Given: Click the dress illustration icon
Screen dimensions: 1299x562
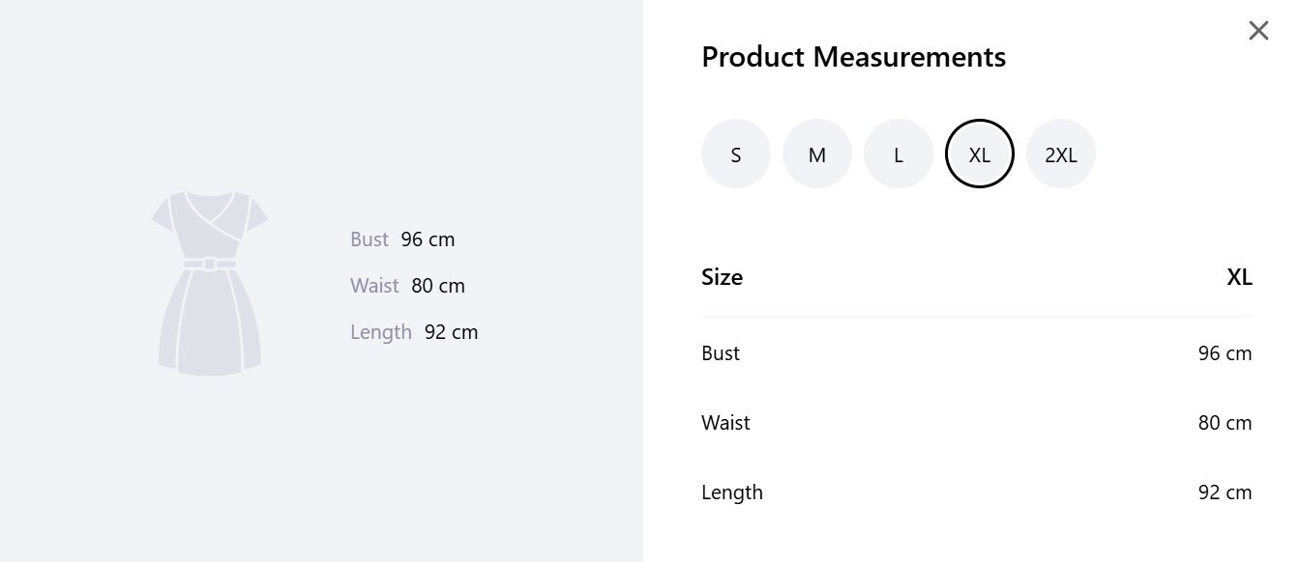Looking at the screenshot, I should (x=210, y=283).
